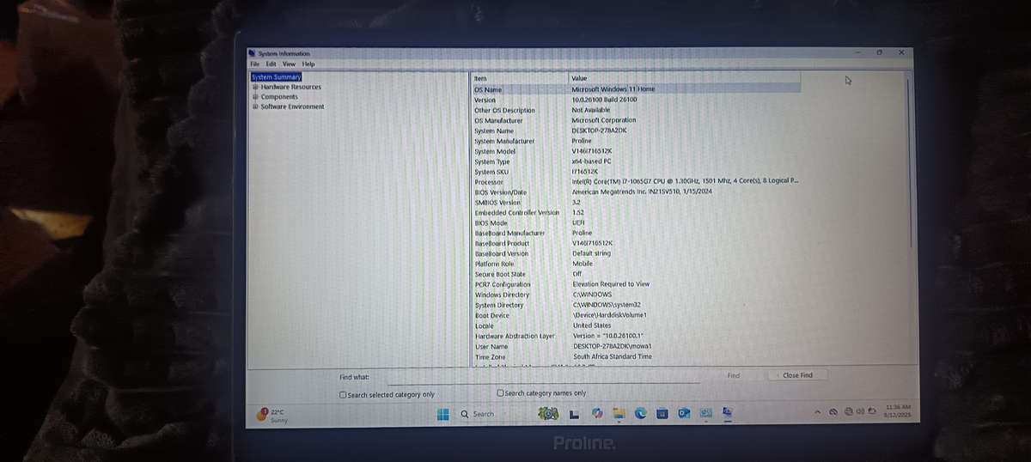Select the BaseBoard Manufacturer row
Screen dimensions: 1031x462
click(x=636, y=233)
